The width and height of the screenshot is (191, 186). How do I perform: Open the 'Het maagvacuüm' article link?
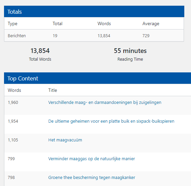click(x=65, y=140)
